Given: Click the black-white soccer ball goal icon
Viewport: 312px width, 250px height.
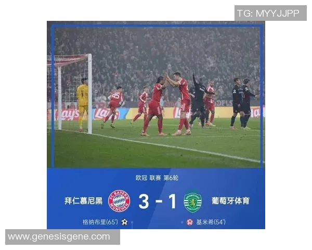Looking at the screenshot, I should (125, 222).
